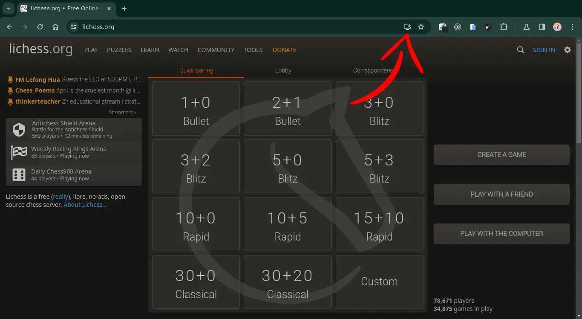Click the Streamers » link

[x=122, y=113]
